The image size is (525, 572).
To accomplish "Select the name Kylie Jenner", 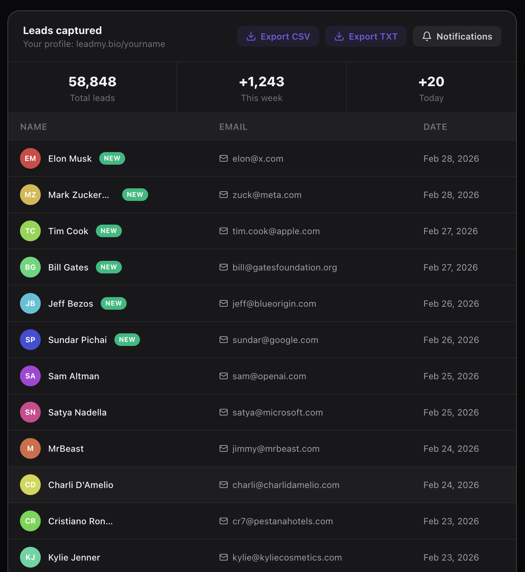I will 74,558.
